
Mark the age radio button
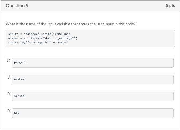point(8,111)
